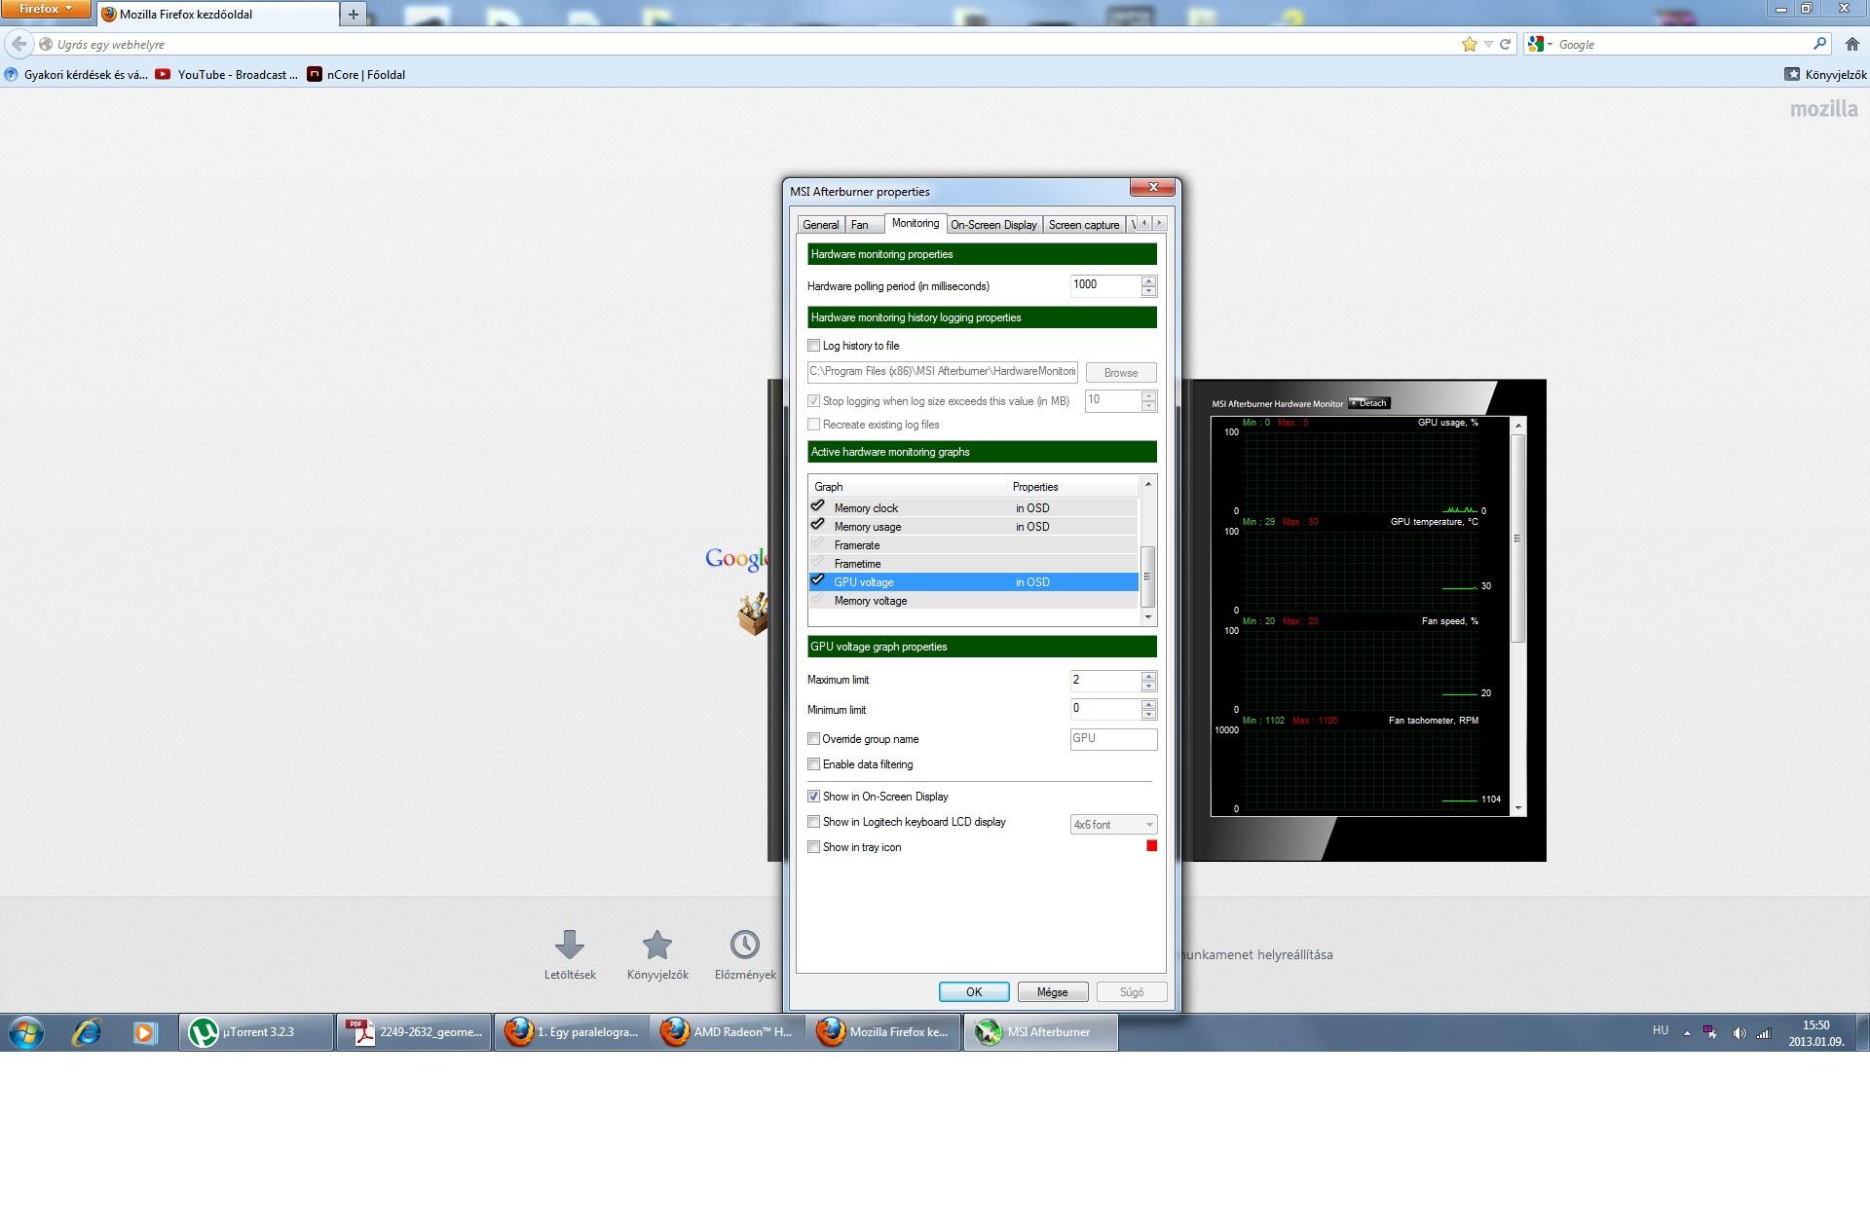Image resolution: width=1870 pixels, height=1227 pixels.
Task: Open YouTube - Broadcast bookmark
Action: point(227,74)
